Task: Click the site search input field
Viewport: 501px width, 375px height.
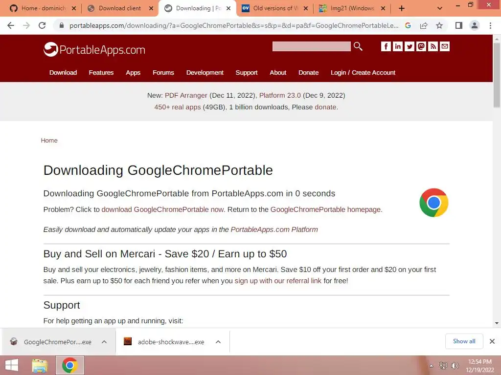Action: [x=311, y=46]
